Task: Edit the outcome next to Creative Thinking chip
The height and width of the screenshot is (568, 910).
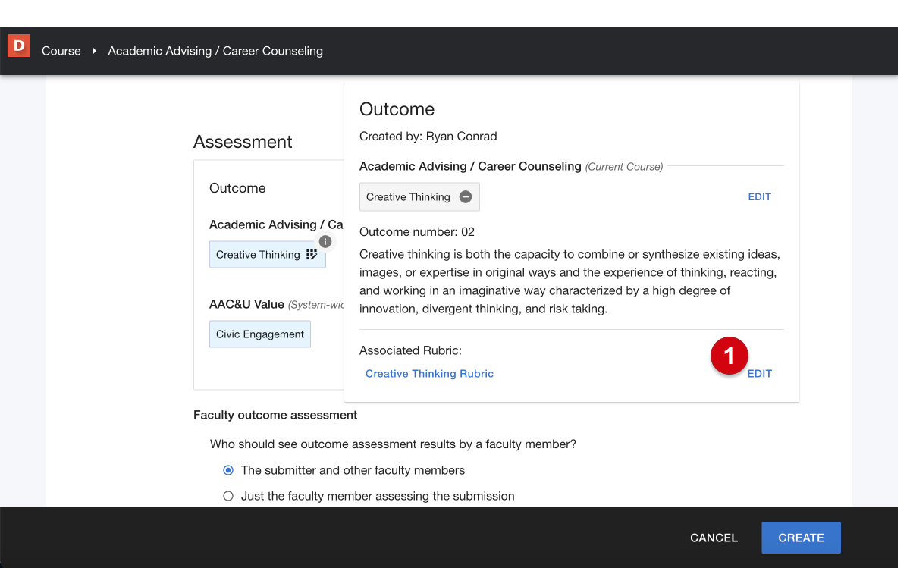Action: (759, 197)
